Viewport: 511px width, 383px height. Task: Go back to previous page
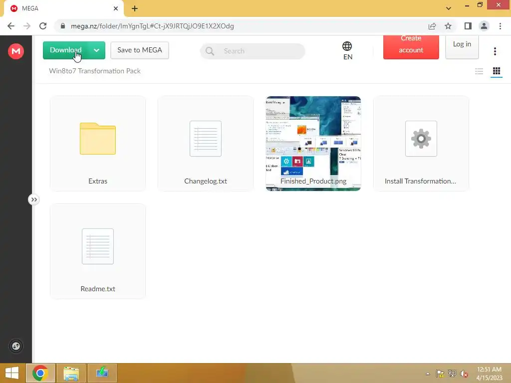11,26
